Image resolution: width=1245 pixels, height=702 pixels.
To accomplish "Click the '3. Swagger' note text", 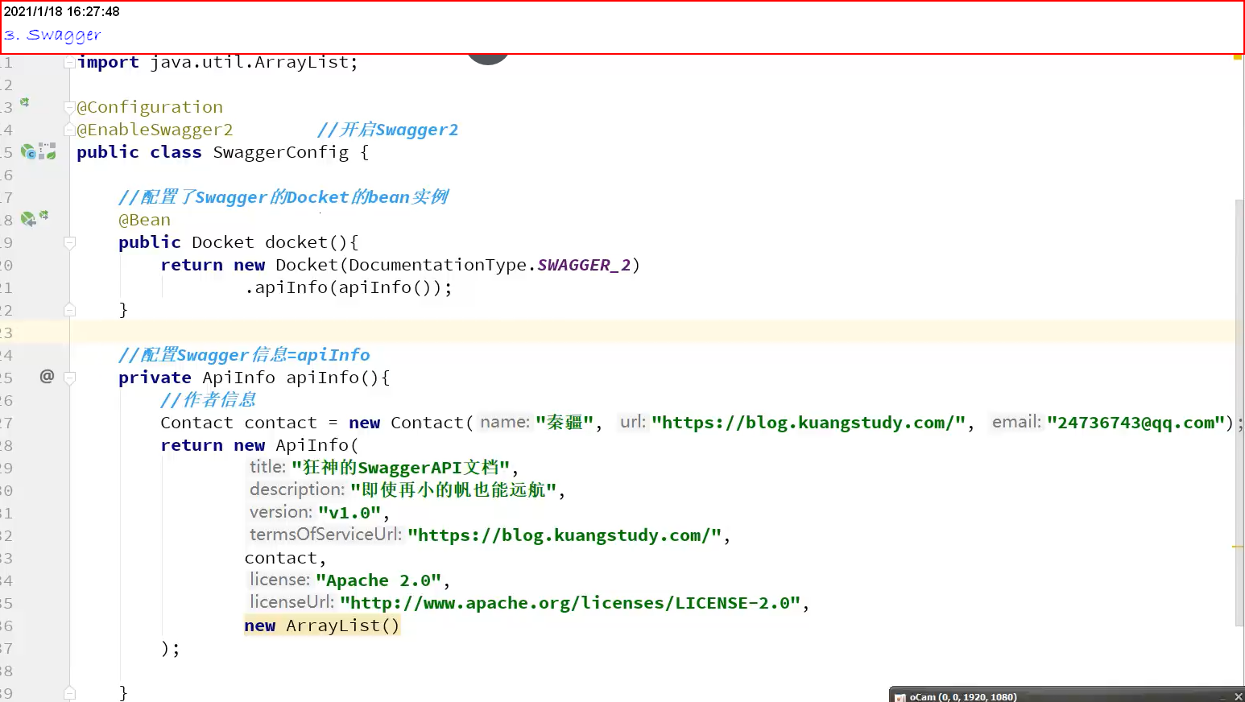I will [x=52, y=35].
